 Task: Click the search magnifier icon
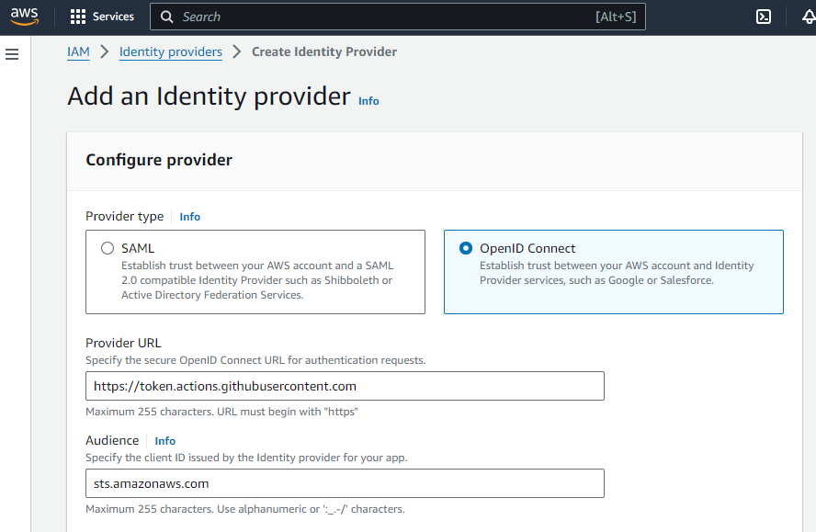pyautogui.click(x=166, y=17)
